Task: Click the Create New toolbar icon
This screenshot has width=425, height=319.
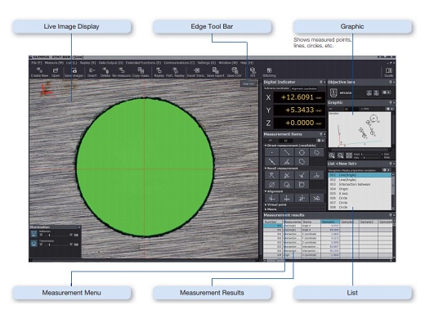Action: [x=39, y=72]
